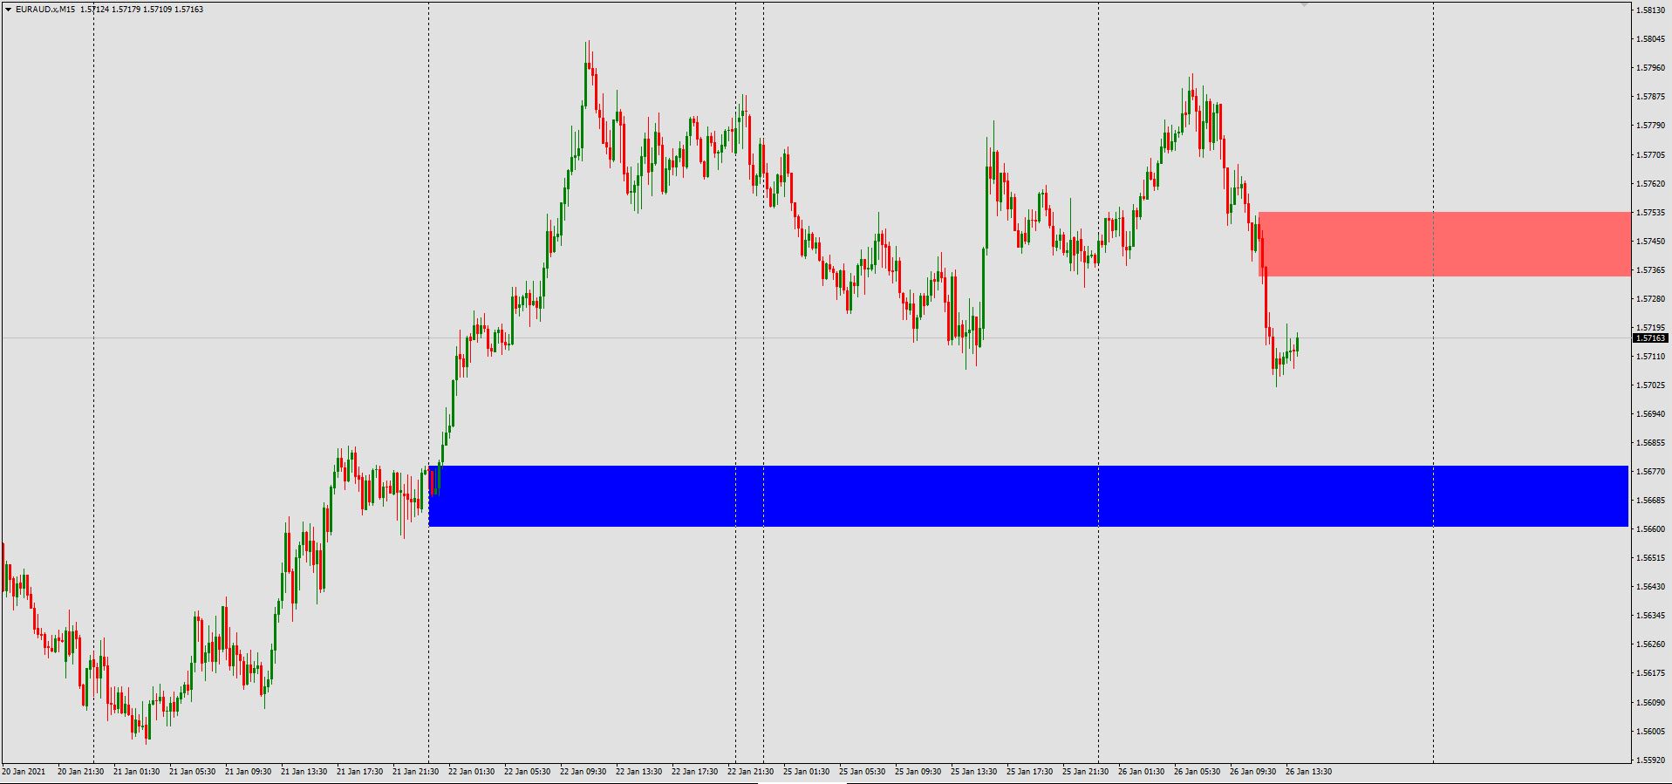Image resolution: width=1672 pixels, height=784 pixels.
Task: Click the 22 Jan 01:30 time axis label
Action: (472, 772)
